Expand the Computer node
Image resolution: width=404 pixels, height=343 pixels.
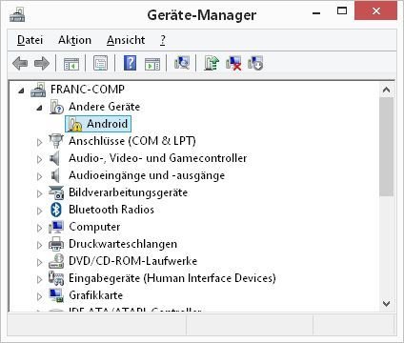[39, 228]
